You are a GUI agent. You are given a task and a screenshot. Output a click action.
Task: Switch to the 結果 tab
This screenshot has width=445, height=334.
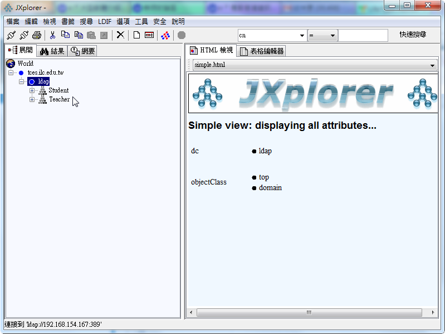(x=52, y=51)
